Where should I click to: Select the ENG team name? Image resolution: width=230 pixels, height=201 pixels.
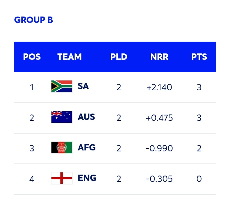(x=87, y=178)
